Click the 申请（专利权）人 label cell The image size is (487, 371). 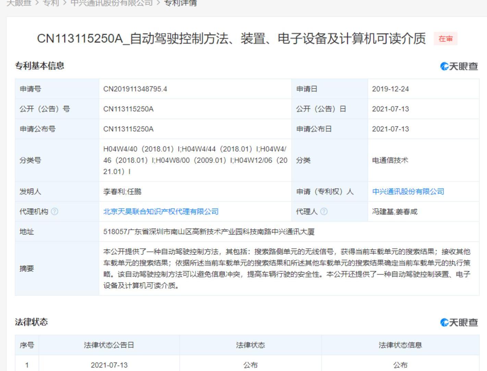pyautogui.click(x=330, y=192)
